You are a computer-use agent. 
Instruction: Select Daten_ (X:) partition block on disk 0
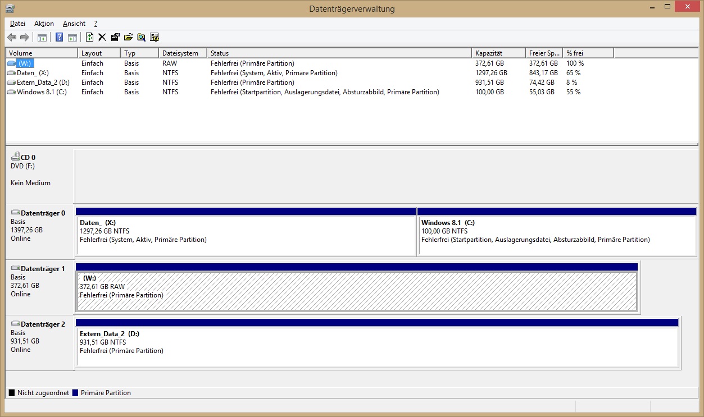(246, 231)
